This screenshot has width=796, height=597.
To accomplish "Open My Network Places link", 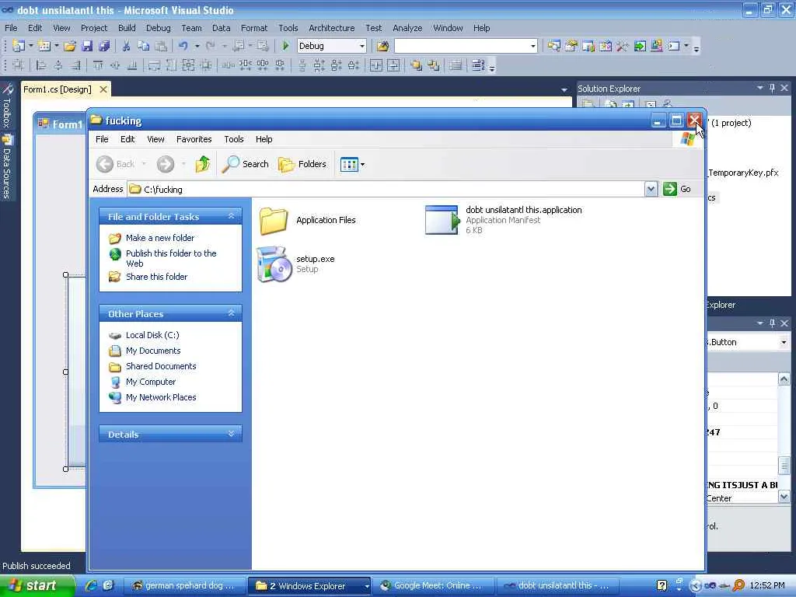I will point(161,397).
